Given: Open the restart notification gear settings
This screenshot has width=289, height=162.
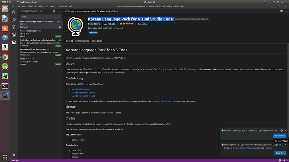Looking at the screenshot, I should pos(281,130).
